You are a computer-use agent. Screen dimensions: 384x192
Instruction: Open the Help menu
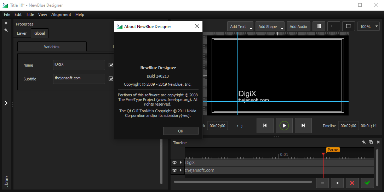click(x=80, y=15)
